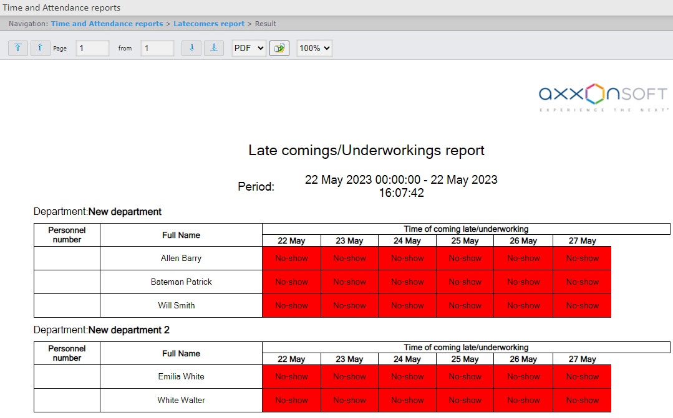Click the report title heading
Image resolution: width=673 pixels, height=418 pixels.
point(366,150)
